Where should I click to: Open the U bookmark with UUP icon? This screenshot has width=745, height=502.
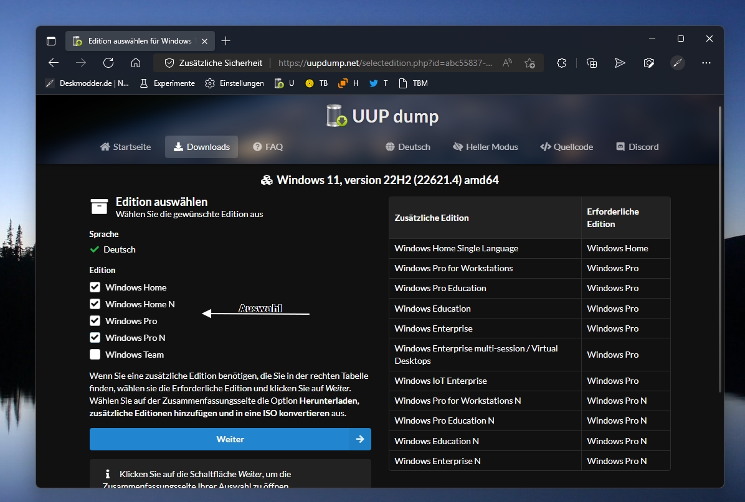pos(285,83)
